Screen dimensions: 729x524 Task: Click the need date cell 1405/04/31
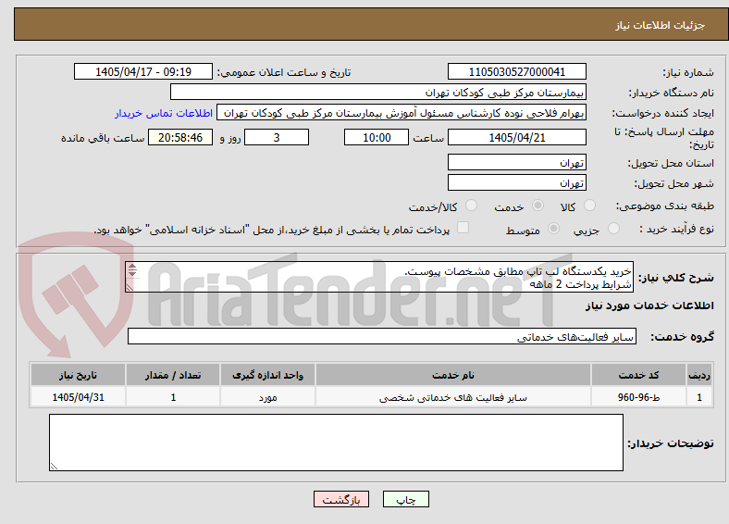78,397
